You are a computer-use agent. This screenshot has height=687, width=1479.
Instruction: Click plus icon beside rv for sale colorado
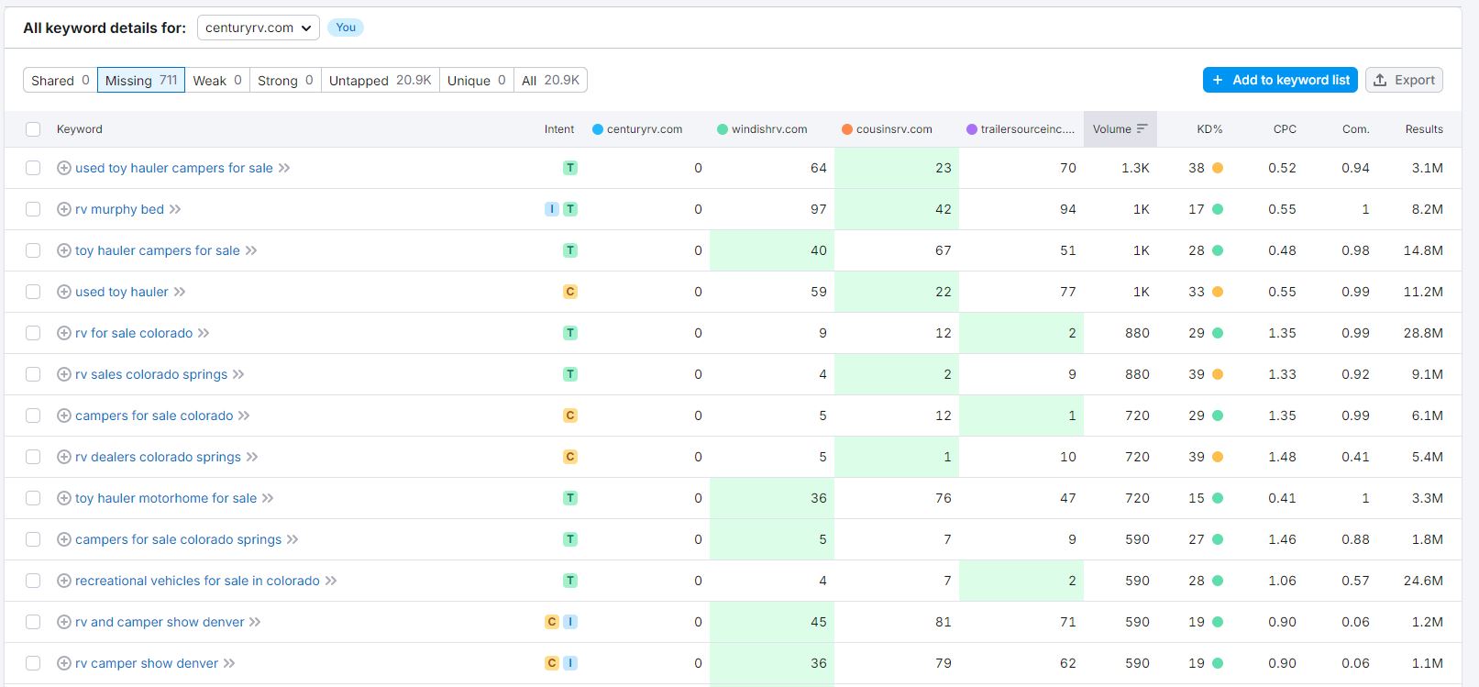tap(64, 333)
